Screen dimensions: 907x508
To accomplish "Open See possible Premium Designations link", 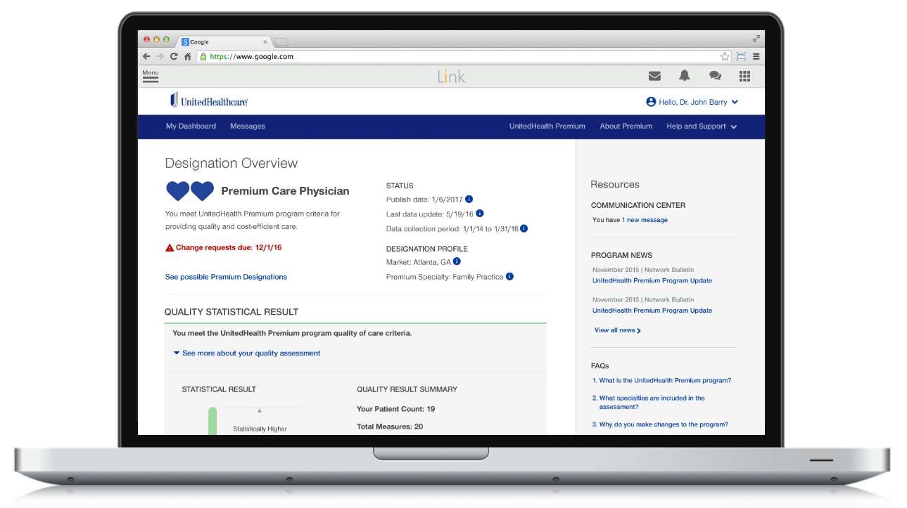I will pyautogui.click(x=226, y=277).
